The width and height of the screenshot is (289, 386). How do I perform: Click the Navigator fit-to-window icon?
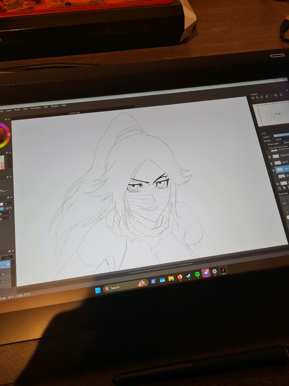point(262,97)
